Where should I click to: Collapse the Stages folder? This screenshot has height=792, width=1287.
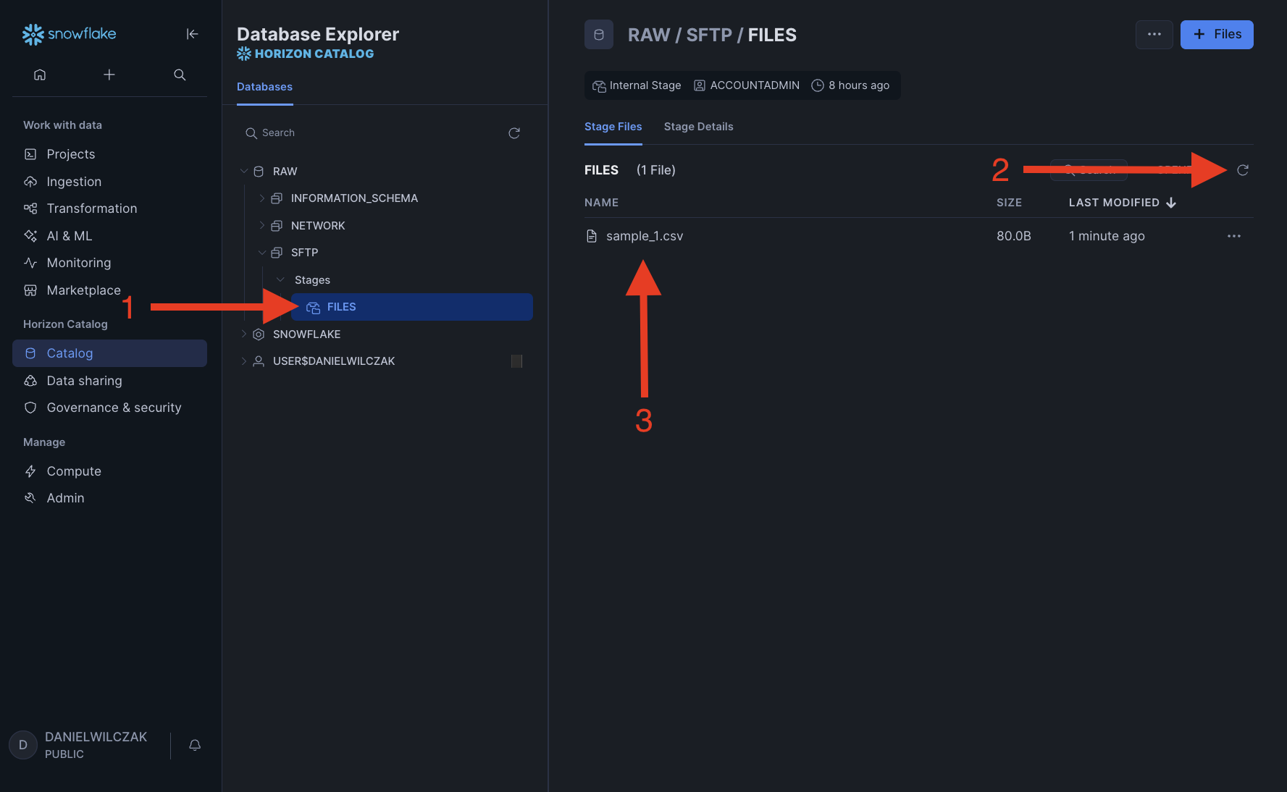click(x=280, y=280)
